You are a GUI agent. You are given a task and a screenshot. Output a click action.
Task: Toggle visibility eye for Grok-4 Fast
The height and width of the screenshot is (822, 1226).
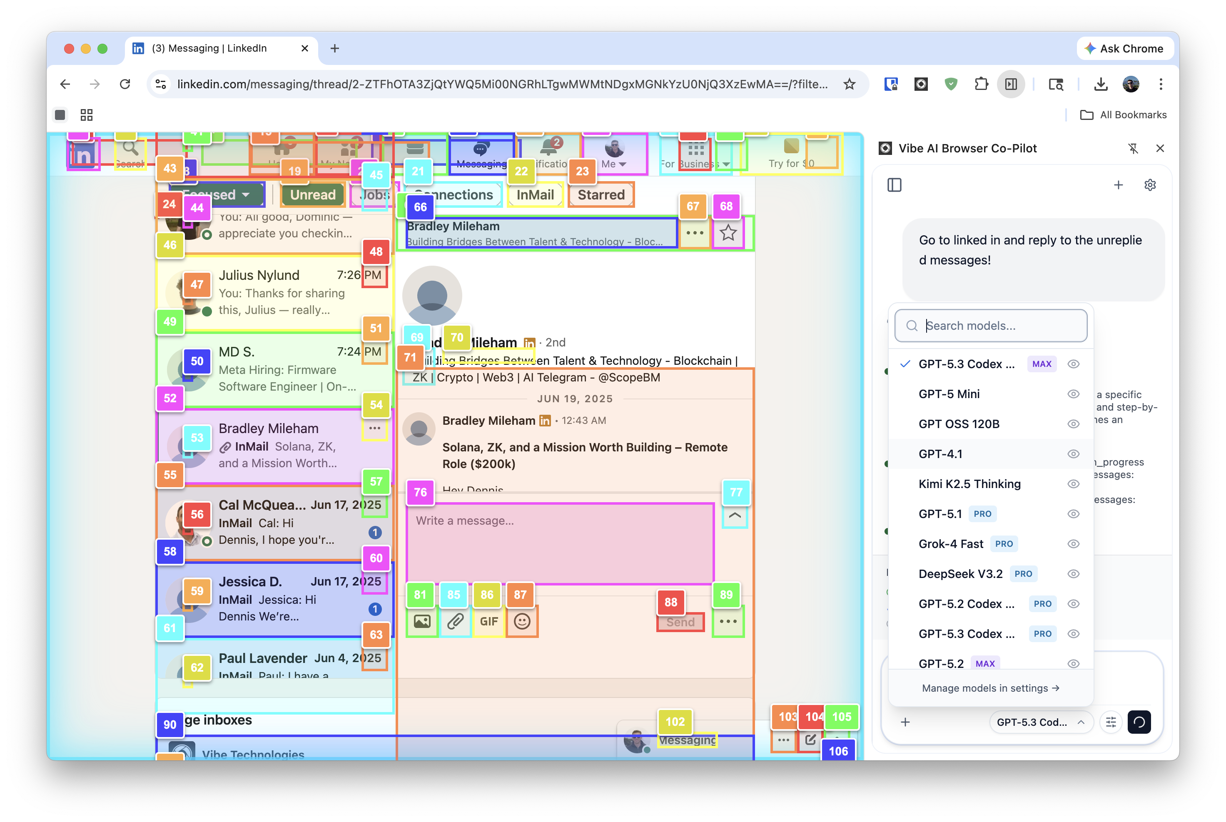(1073, 544)
